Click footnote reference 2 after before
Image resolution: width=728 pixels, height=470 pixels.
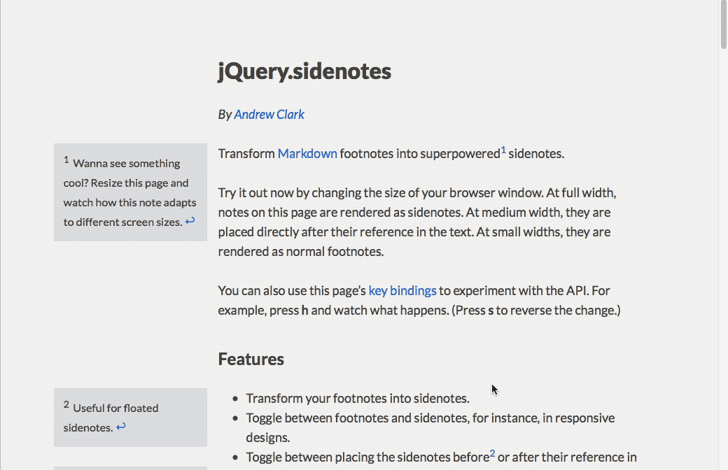click(x=493, y=453)
